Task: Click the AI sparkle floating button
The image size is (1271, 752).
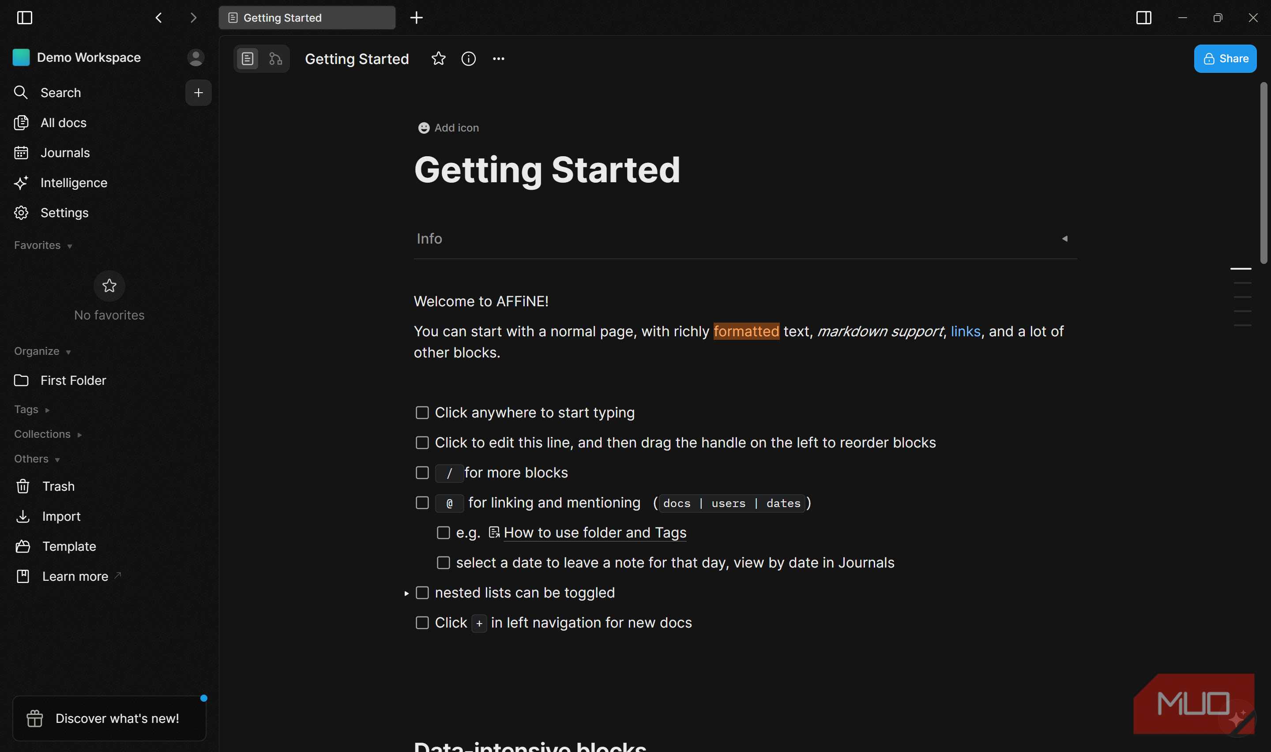Action: (x=1237, y=718)
